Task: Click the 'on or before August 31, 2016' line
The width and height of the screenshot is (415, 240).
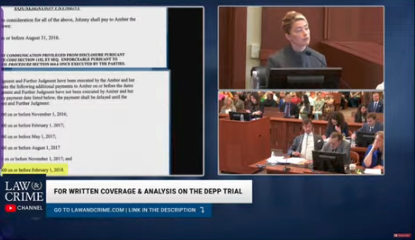Action: [30, 38]
